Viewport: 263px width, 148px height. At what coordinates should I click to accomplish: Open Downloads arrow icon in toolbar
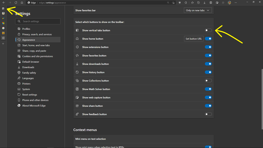[x=205, y=3]
